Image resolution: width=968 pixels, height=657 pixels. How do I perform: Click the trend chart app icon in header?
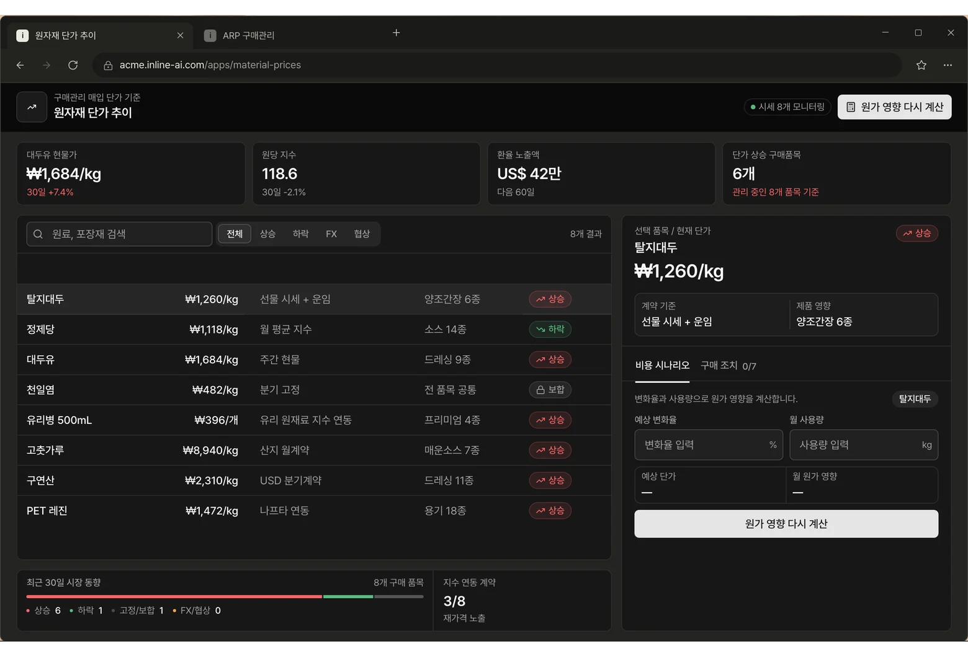point(32,107)
